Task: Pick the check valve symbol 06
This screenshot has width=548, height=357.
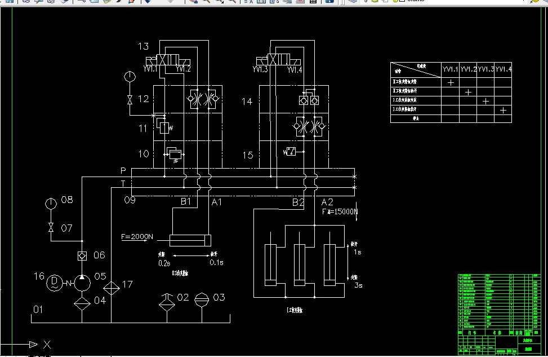Action: [x=82, y=256]
